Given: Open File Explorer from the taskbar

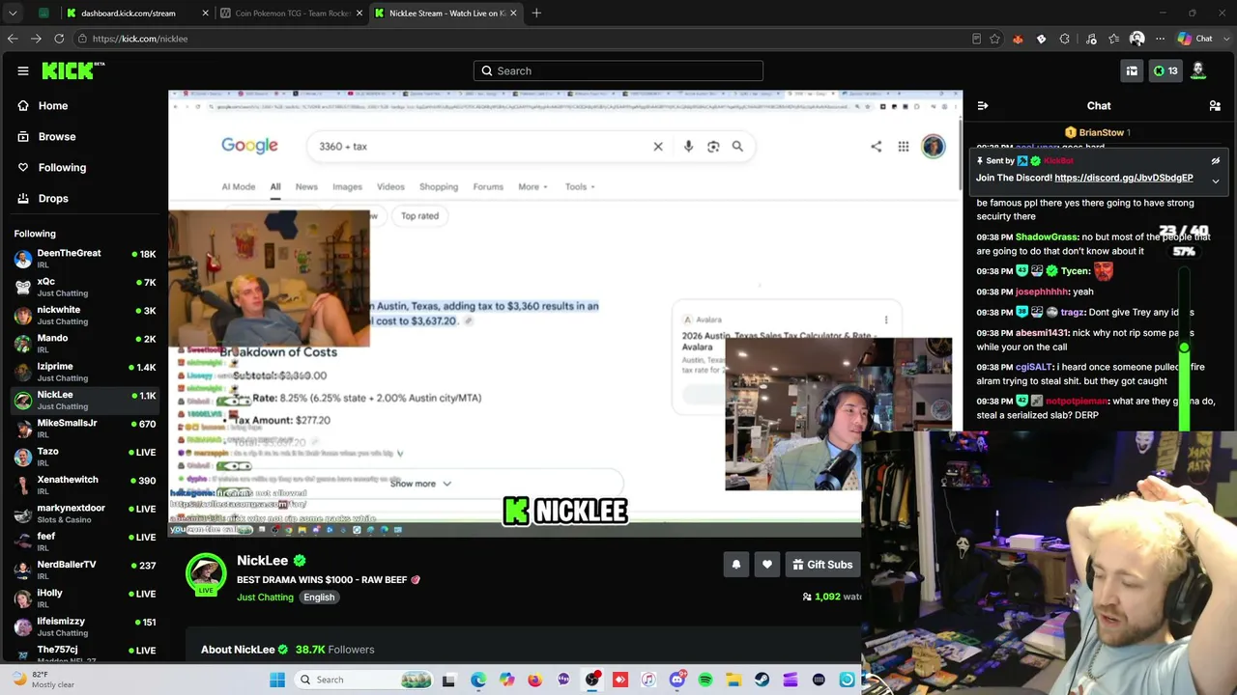Looking at the screenshot, I should [734, 680].
